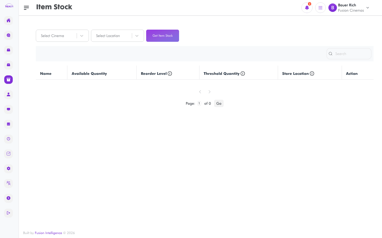
Task: Click the film reel sidebar icon
Action: pos(8,35)
